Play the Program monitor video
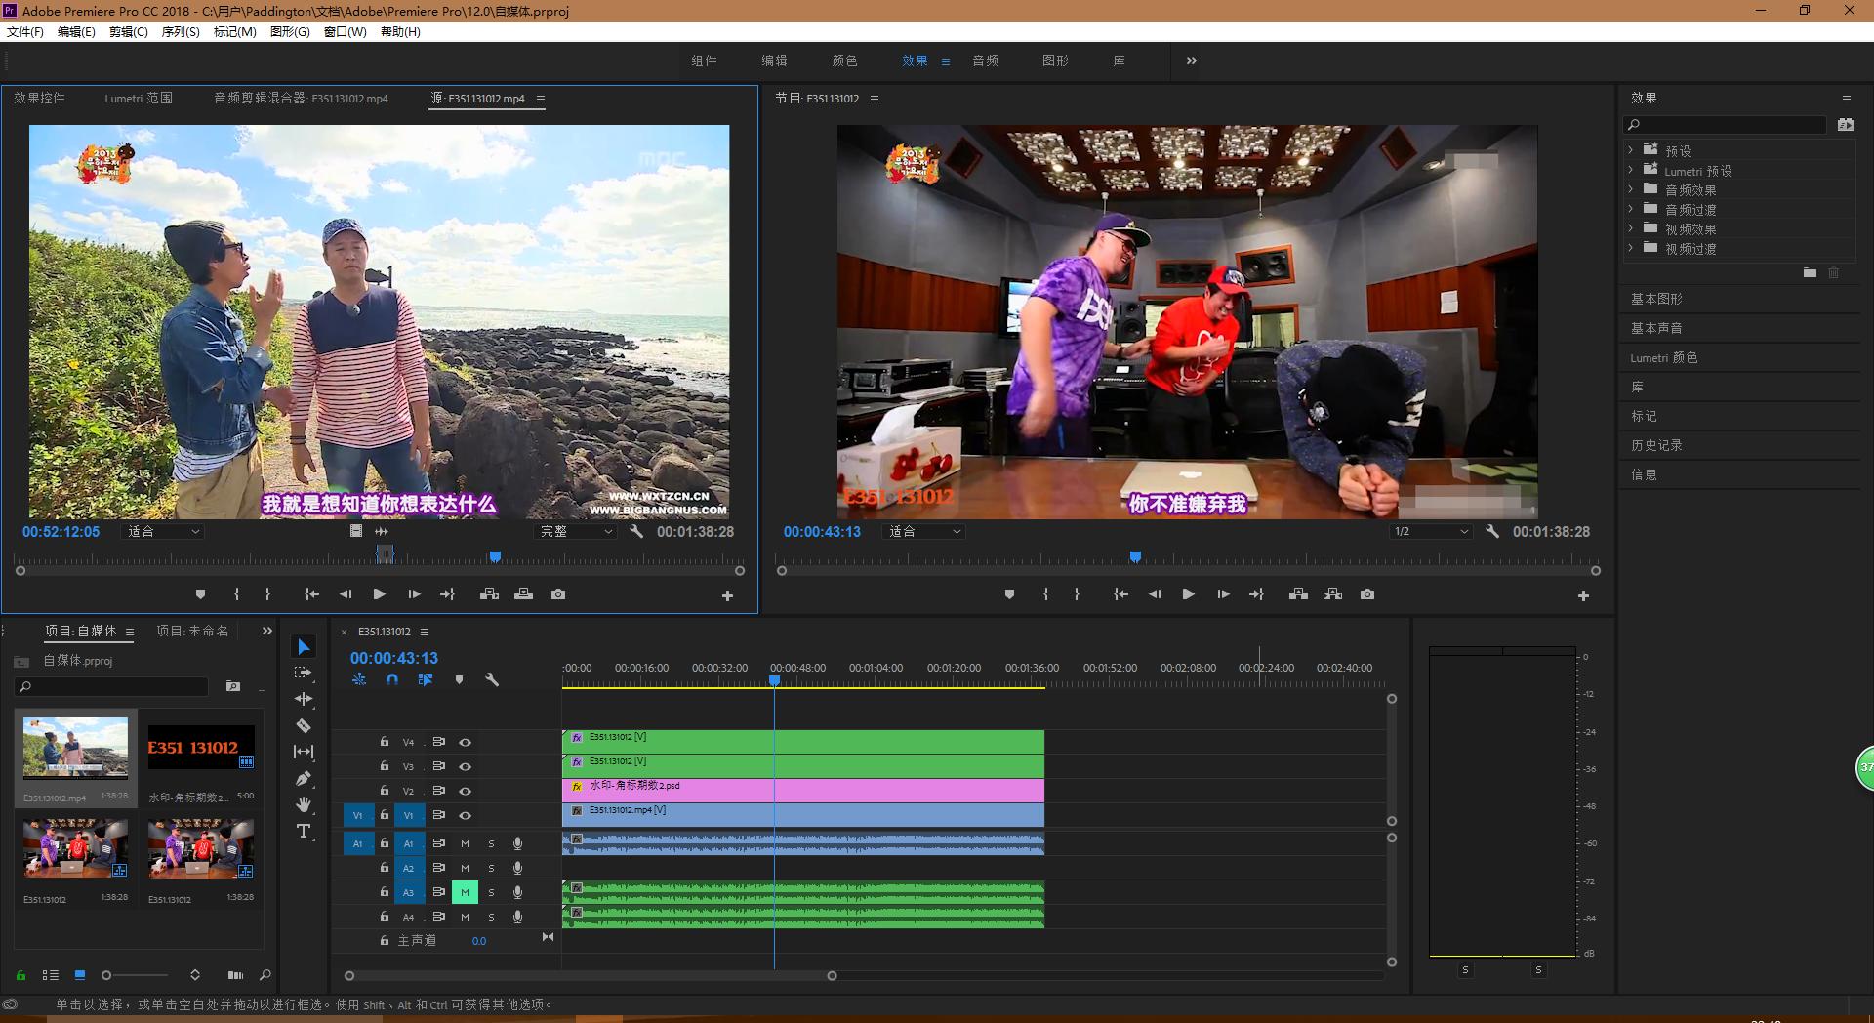This screenshot has height=1023, width=1874. tap(1188, 594)
